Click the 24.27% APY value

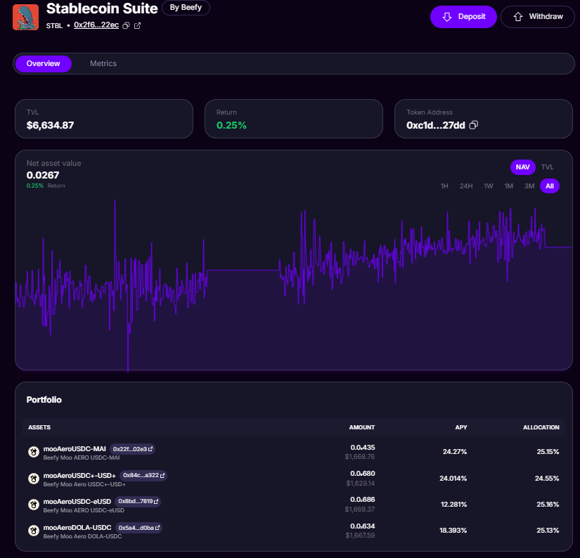click(x=455, y=452)
